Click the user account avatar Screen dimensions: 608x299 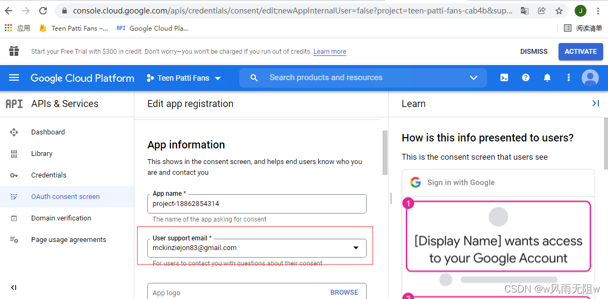590,78
